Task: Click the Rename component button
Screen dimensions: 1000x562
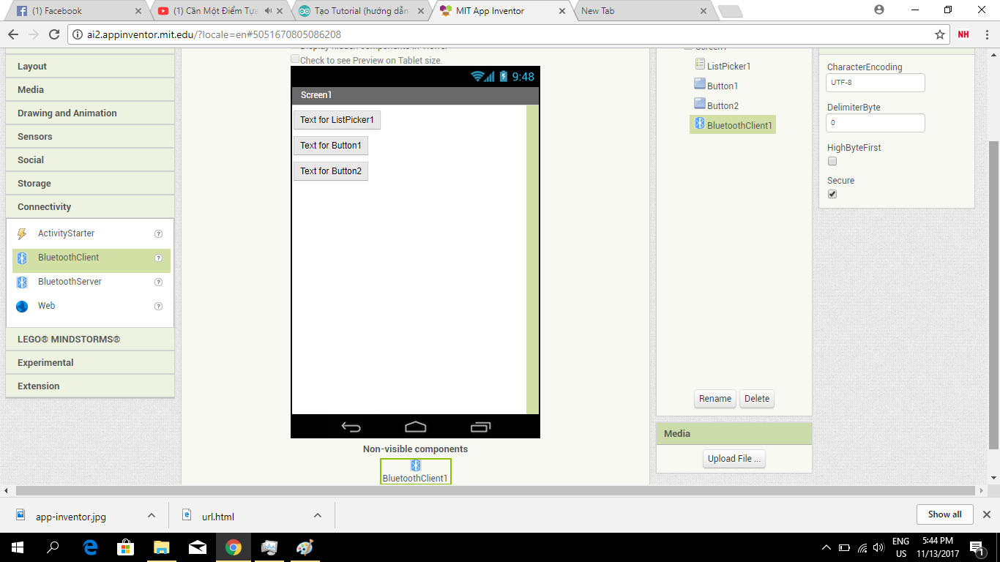Action: point(715,399)
